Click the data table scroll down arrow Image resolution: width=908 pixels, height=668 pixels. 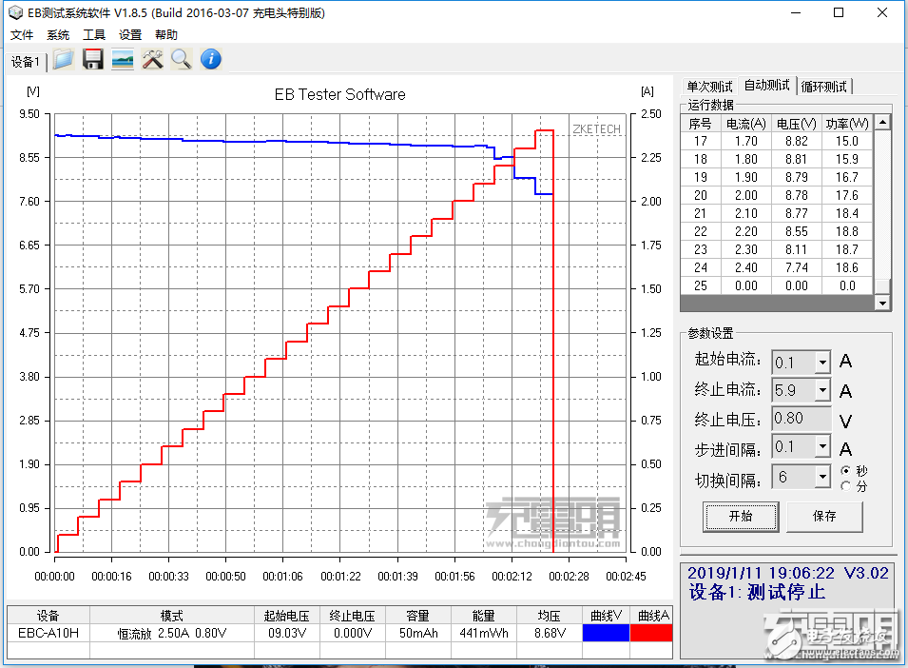(x=882, y=303)
